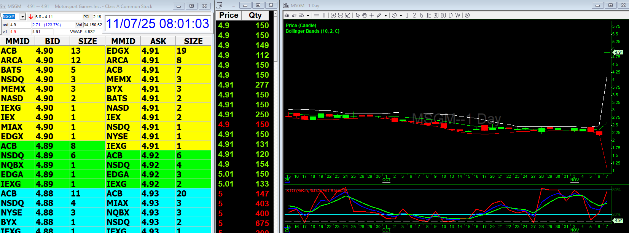Click the zoom in chart icon
The image size is (629, 233).
[333, 15]
